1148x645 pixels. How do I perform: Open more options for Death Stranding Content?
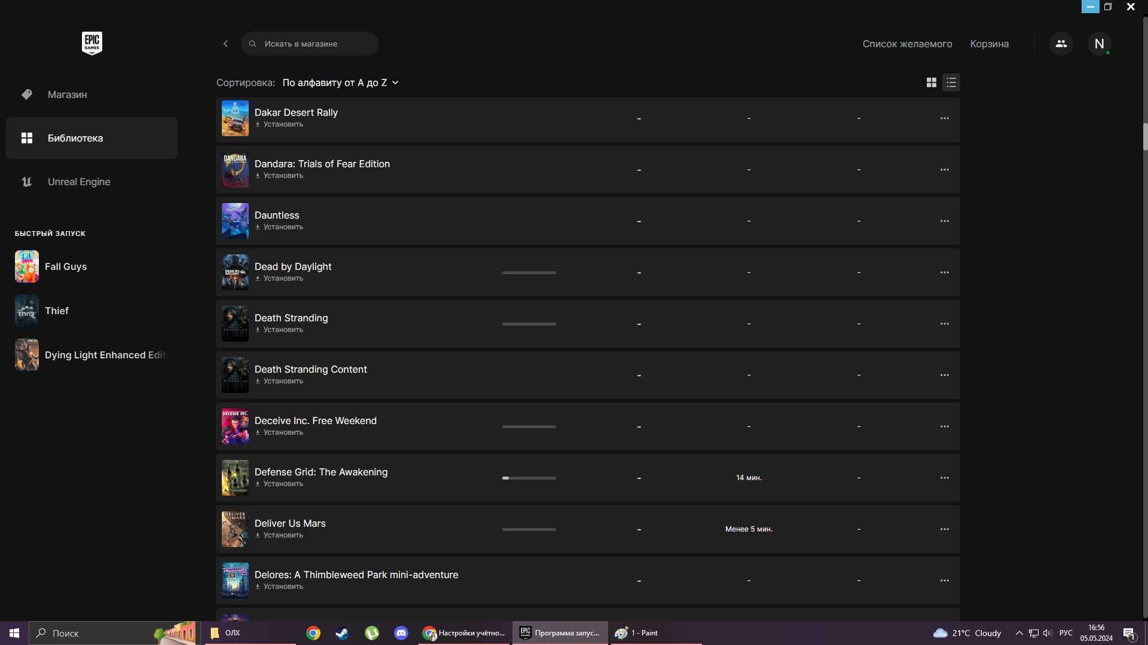[945, 375]
